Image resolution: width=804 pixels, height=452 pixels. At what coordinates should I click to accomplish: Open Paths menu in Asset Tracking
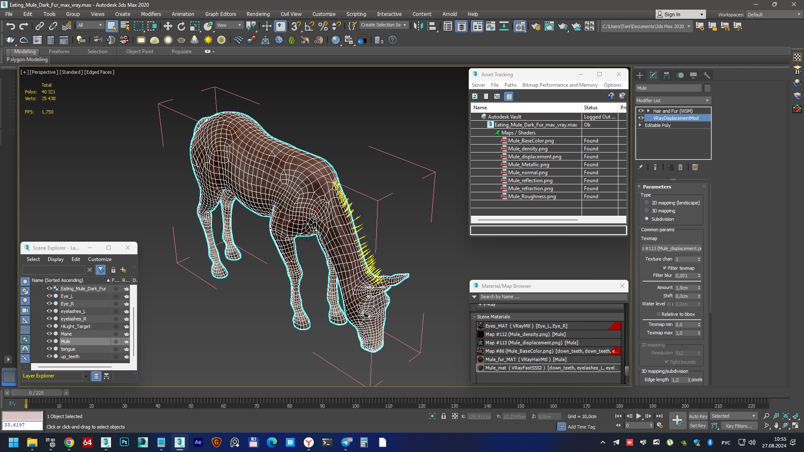pyautogui.click(x=510, y=85)
